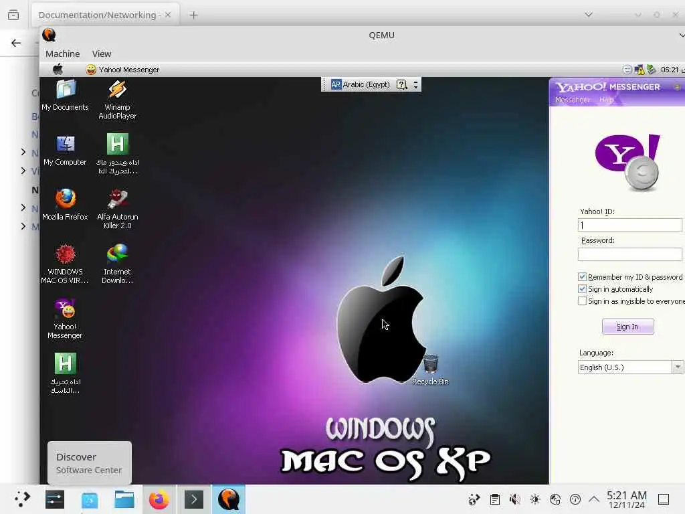The image size is (685, 514).
Task: Go back in the browser
Action: pos(16,43)
